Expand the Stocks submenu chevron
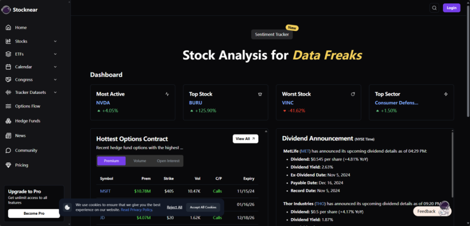470x226 pixels. [x=55, y=41]
